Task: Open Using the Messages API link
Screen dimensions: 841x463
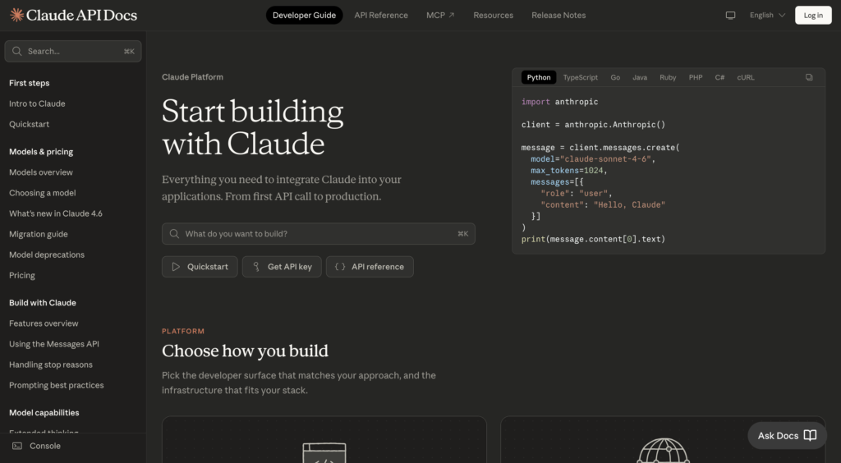Action: [54, 344]
